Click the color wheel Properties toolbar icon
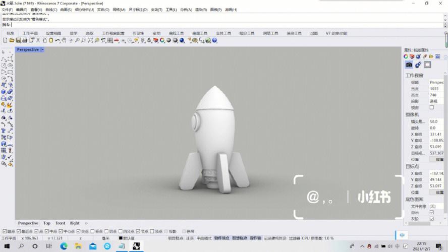Screen dimensions: 448x252 click(162, 40)
